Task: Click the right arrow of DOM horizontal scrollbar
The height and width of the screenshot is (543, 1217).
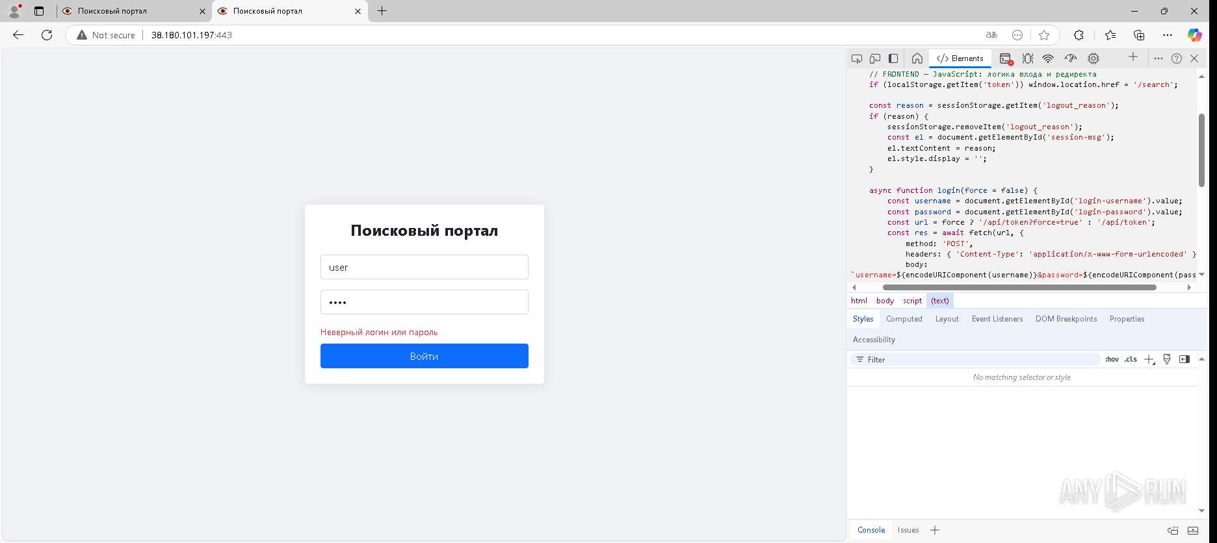Action: point(1189,287)
